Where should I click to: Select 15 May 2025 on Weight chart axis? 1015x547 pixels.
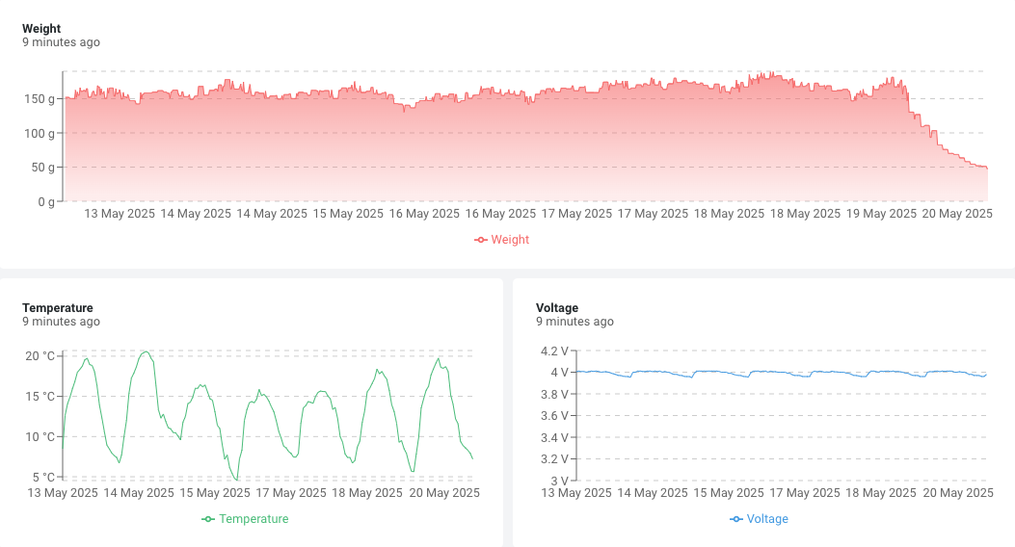tap(348, 214)
